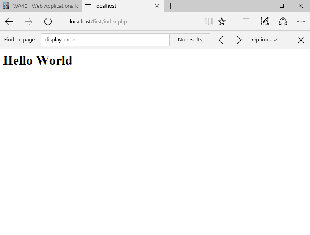
Task: Open the More actions ellipsis menu
Action: tap(301, 21)
